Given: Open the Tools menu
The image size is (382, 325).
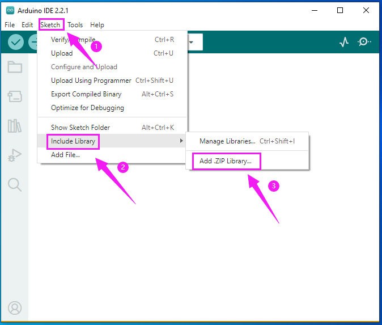Looking at the screenshot, I should click(x=75, y=25).
